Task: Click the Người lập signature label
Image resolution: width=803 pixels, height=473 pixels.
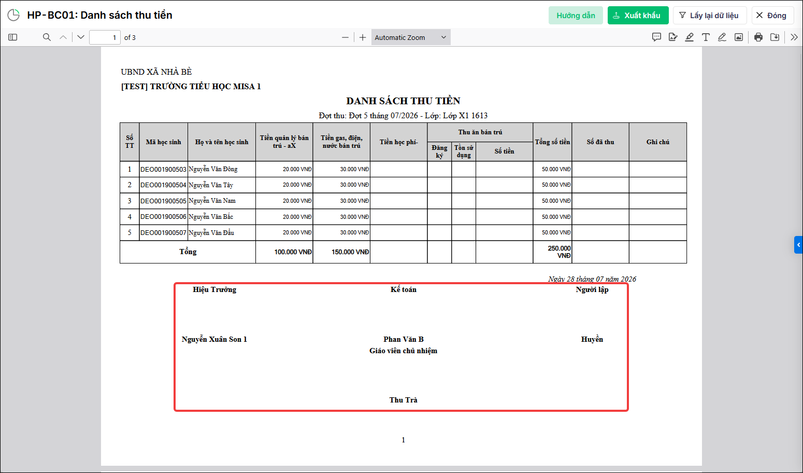Action: (x=592, y=289)
